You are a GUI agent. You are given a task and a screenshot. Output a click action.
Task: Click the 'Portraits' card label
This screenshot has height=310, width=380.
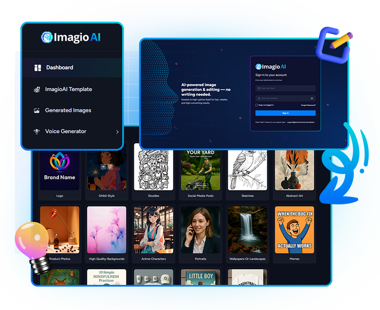(x=201, y=259)
